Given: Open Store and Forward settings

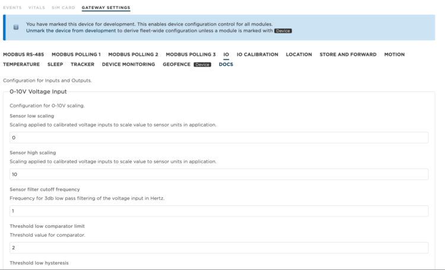Looking at the screenshot, I should point(348,55).
